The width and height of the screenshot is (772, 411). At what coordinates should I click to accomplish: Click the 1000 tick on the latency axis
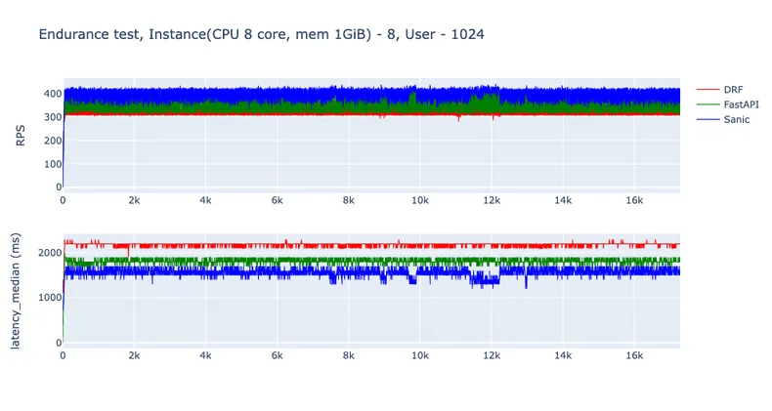pos(50,298)
